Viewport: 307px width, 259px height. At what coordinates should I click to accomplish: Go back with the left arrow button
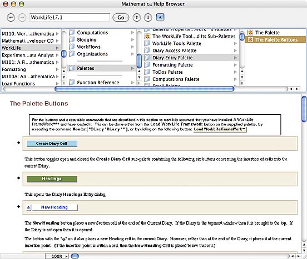coord(11,18)
